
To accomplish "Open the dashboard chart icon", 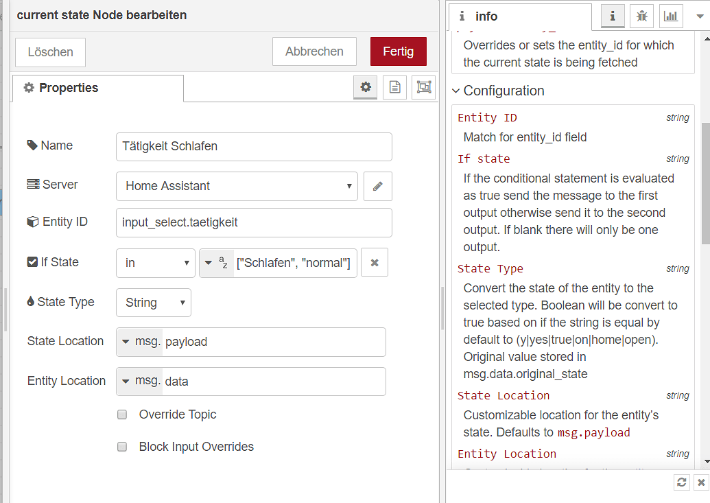I will (670, 15).
